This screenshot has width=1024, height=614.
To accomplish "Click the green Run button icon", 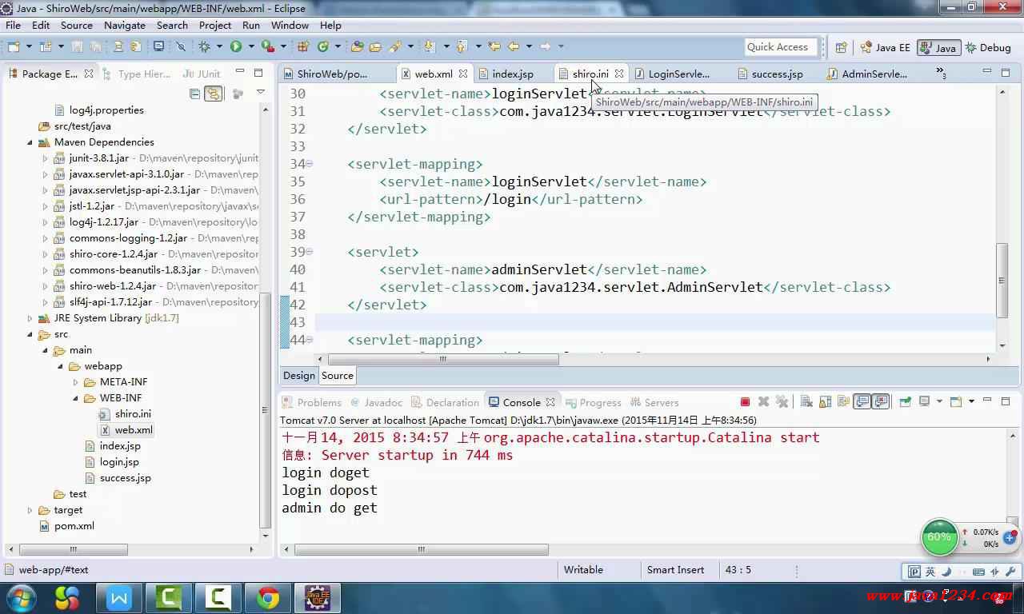I will [x=236, y=46].
